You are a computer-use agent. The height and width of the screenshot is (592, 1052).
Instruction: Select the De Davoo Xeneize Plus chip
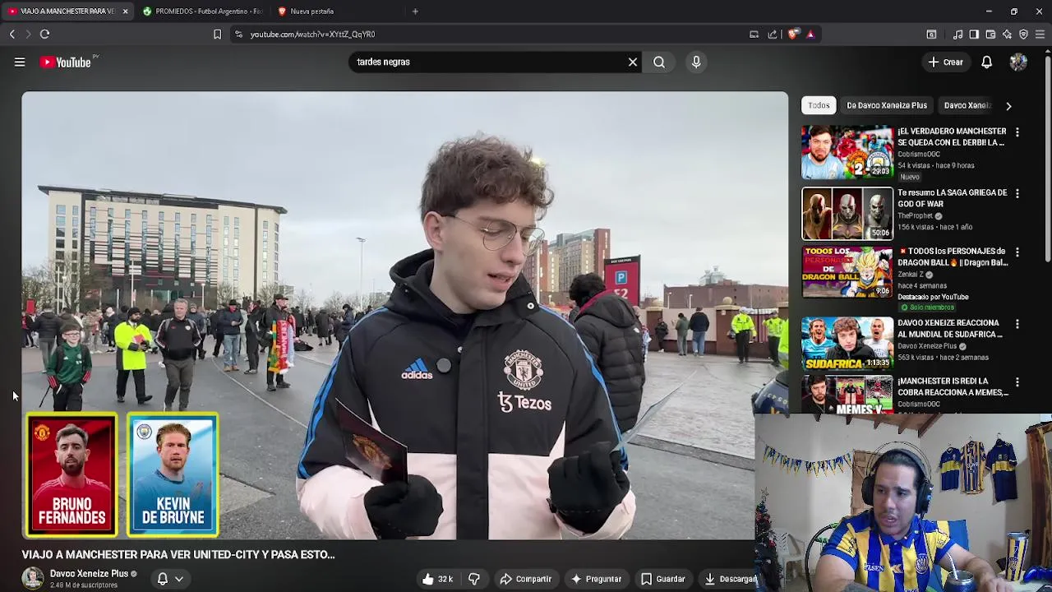point(887,105)
